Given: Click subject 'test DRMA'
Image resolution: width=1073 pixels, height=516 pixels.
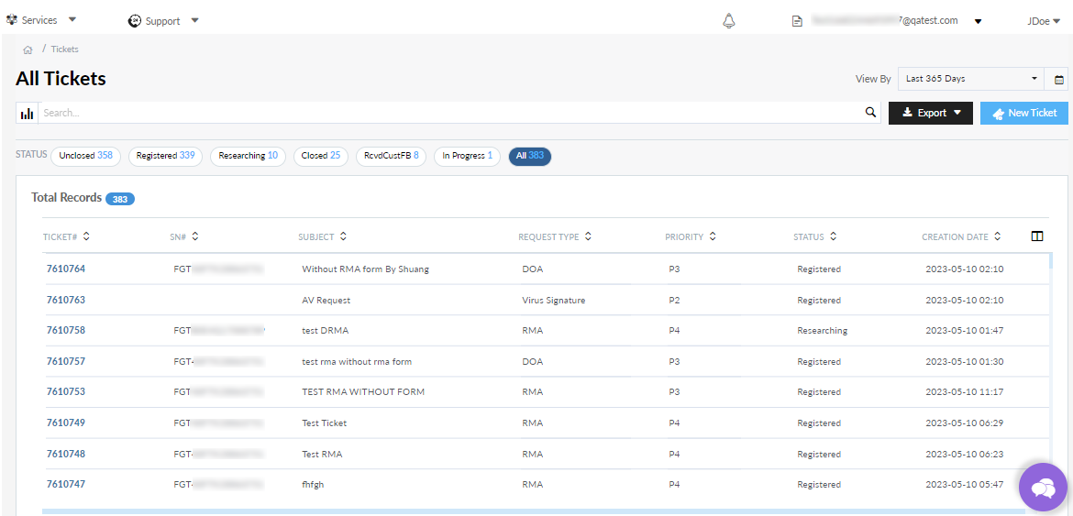Looking at the screenshot, I should tap(325, 331).
